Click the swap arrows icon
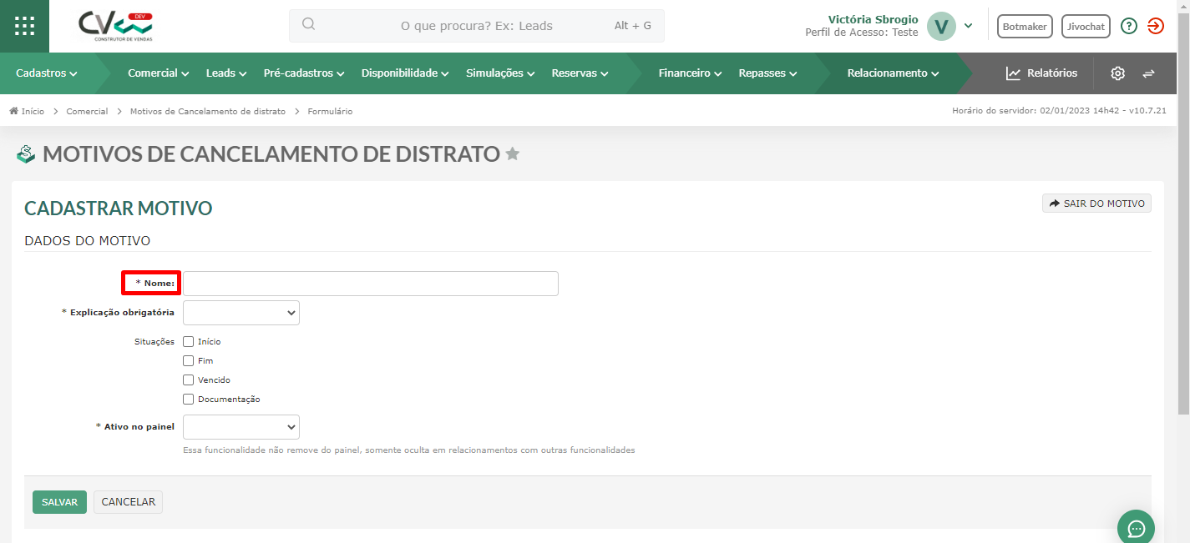Viewport: 1190px width, 543px height. pos(1148,73)
